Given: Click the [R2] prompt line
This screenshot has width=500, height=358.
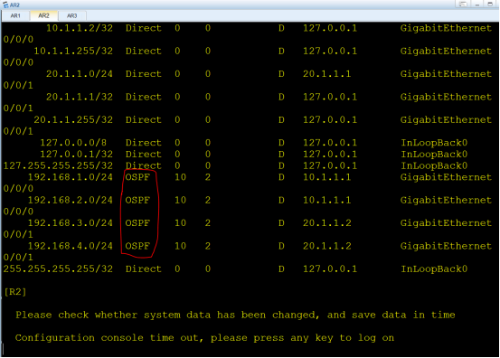Looking at the screenshot, I should tap(15, 292).
